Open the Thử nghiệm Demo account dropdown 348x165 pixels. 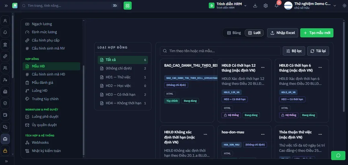(x=310, y=5)
